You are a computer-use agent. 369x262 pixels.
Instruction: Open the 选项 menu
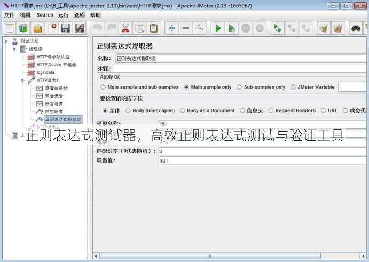pos(80,15)
